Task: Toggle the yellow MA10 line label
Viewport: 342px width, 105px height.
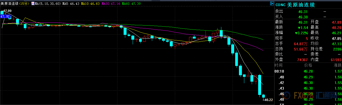Action: click(90, 4)
